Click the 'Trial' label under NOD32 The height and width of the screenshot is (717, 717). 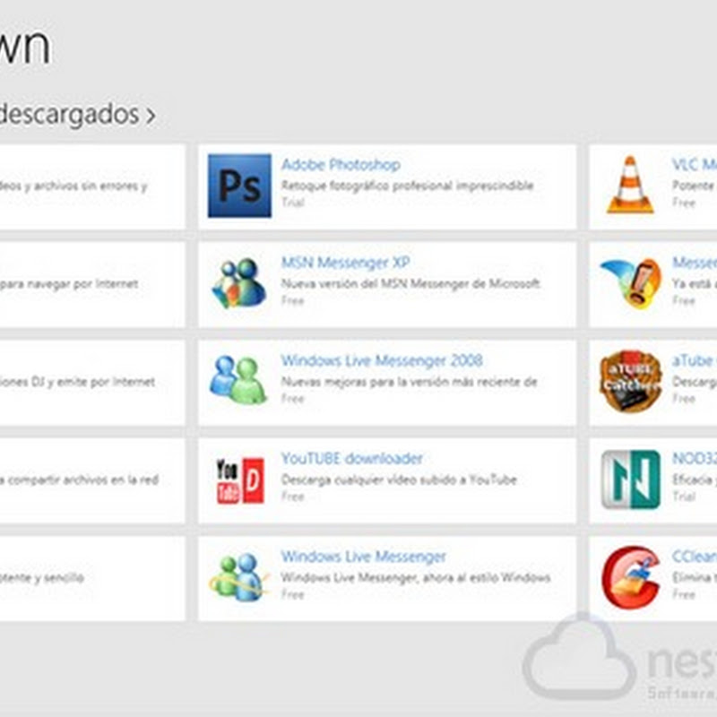[x=684, y=497]
